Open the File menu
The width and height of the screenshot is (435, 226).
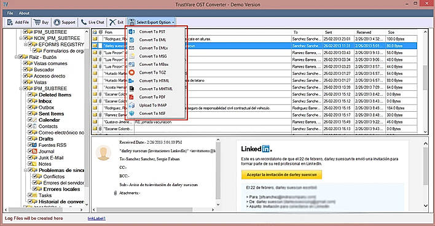10,13
